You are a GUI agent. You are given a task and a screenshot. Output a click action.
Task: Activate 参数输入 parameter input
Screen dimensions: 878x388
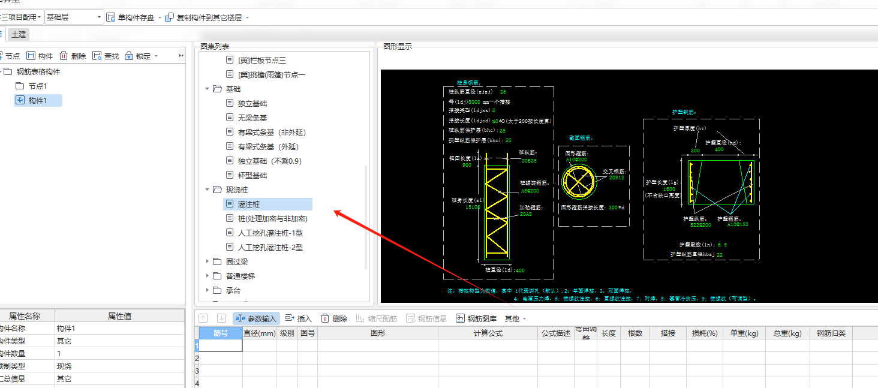[x=256, y=318]
